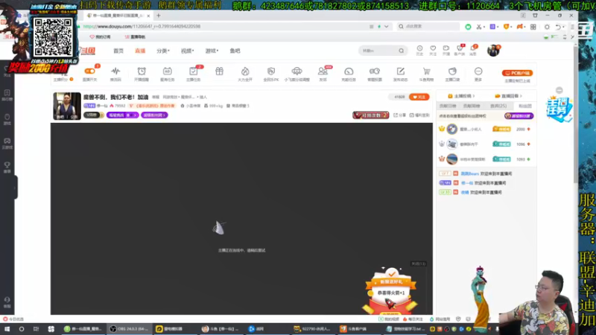Click the purple 福星挑战 badge button

[x=122, y=115]
